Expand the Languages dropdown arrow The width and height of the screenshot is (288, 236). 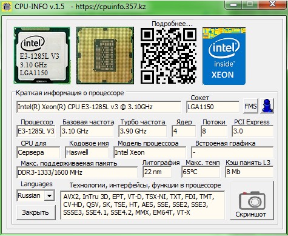[49, 195]
